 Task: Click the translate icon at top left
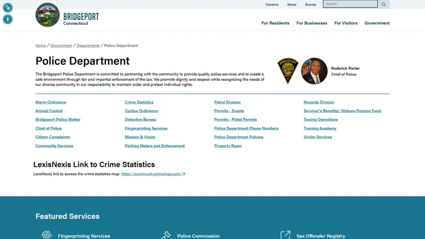8,8
